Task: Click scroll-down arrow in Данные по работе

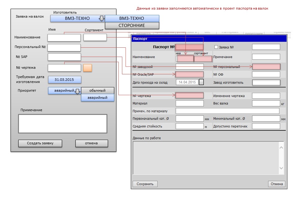Action: pyautogui.click(x=281, y=168)
